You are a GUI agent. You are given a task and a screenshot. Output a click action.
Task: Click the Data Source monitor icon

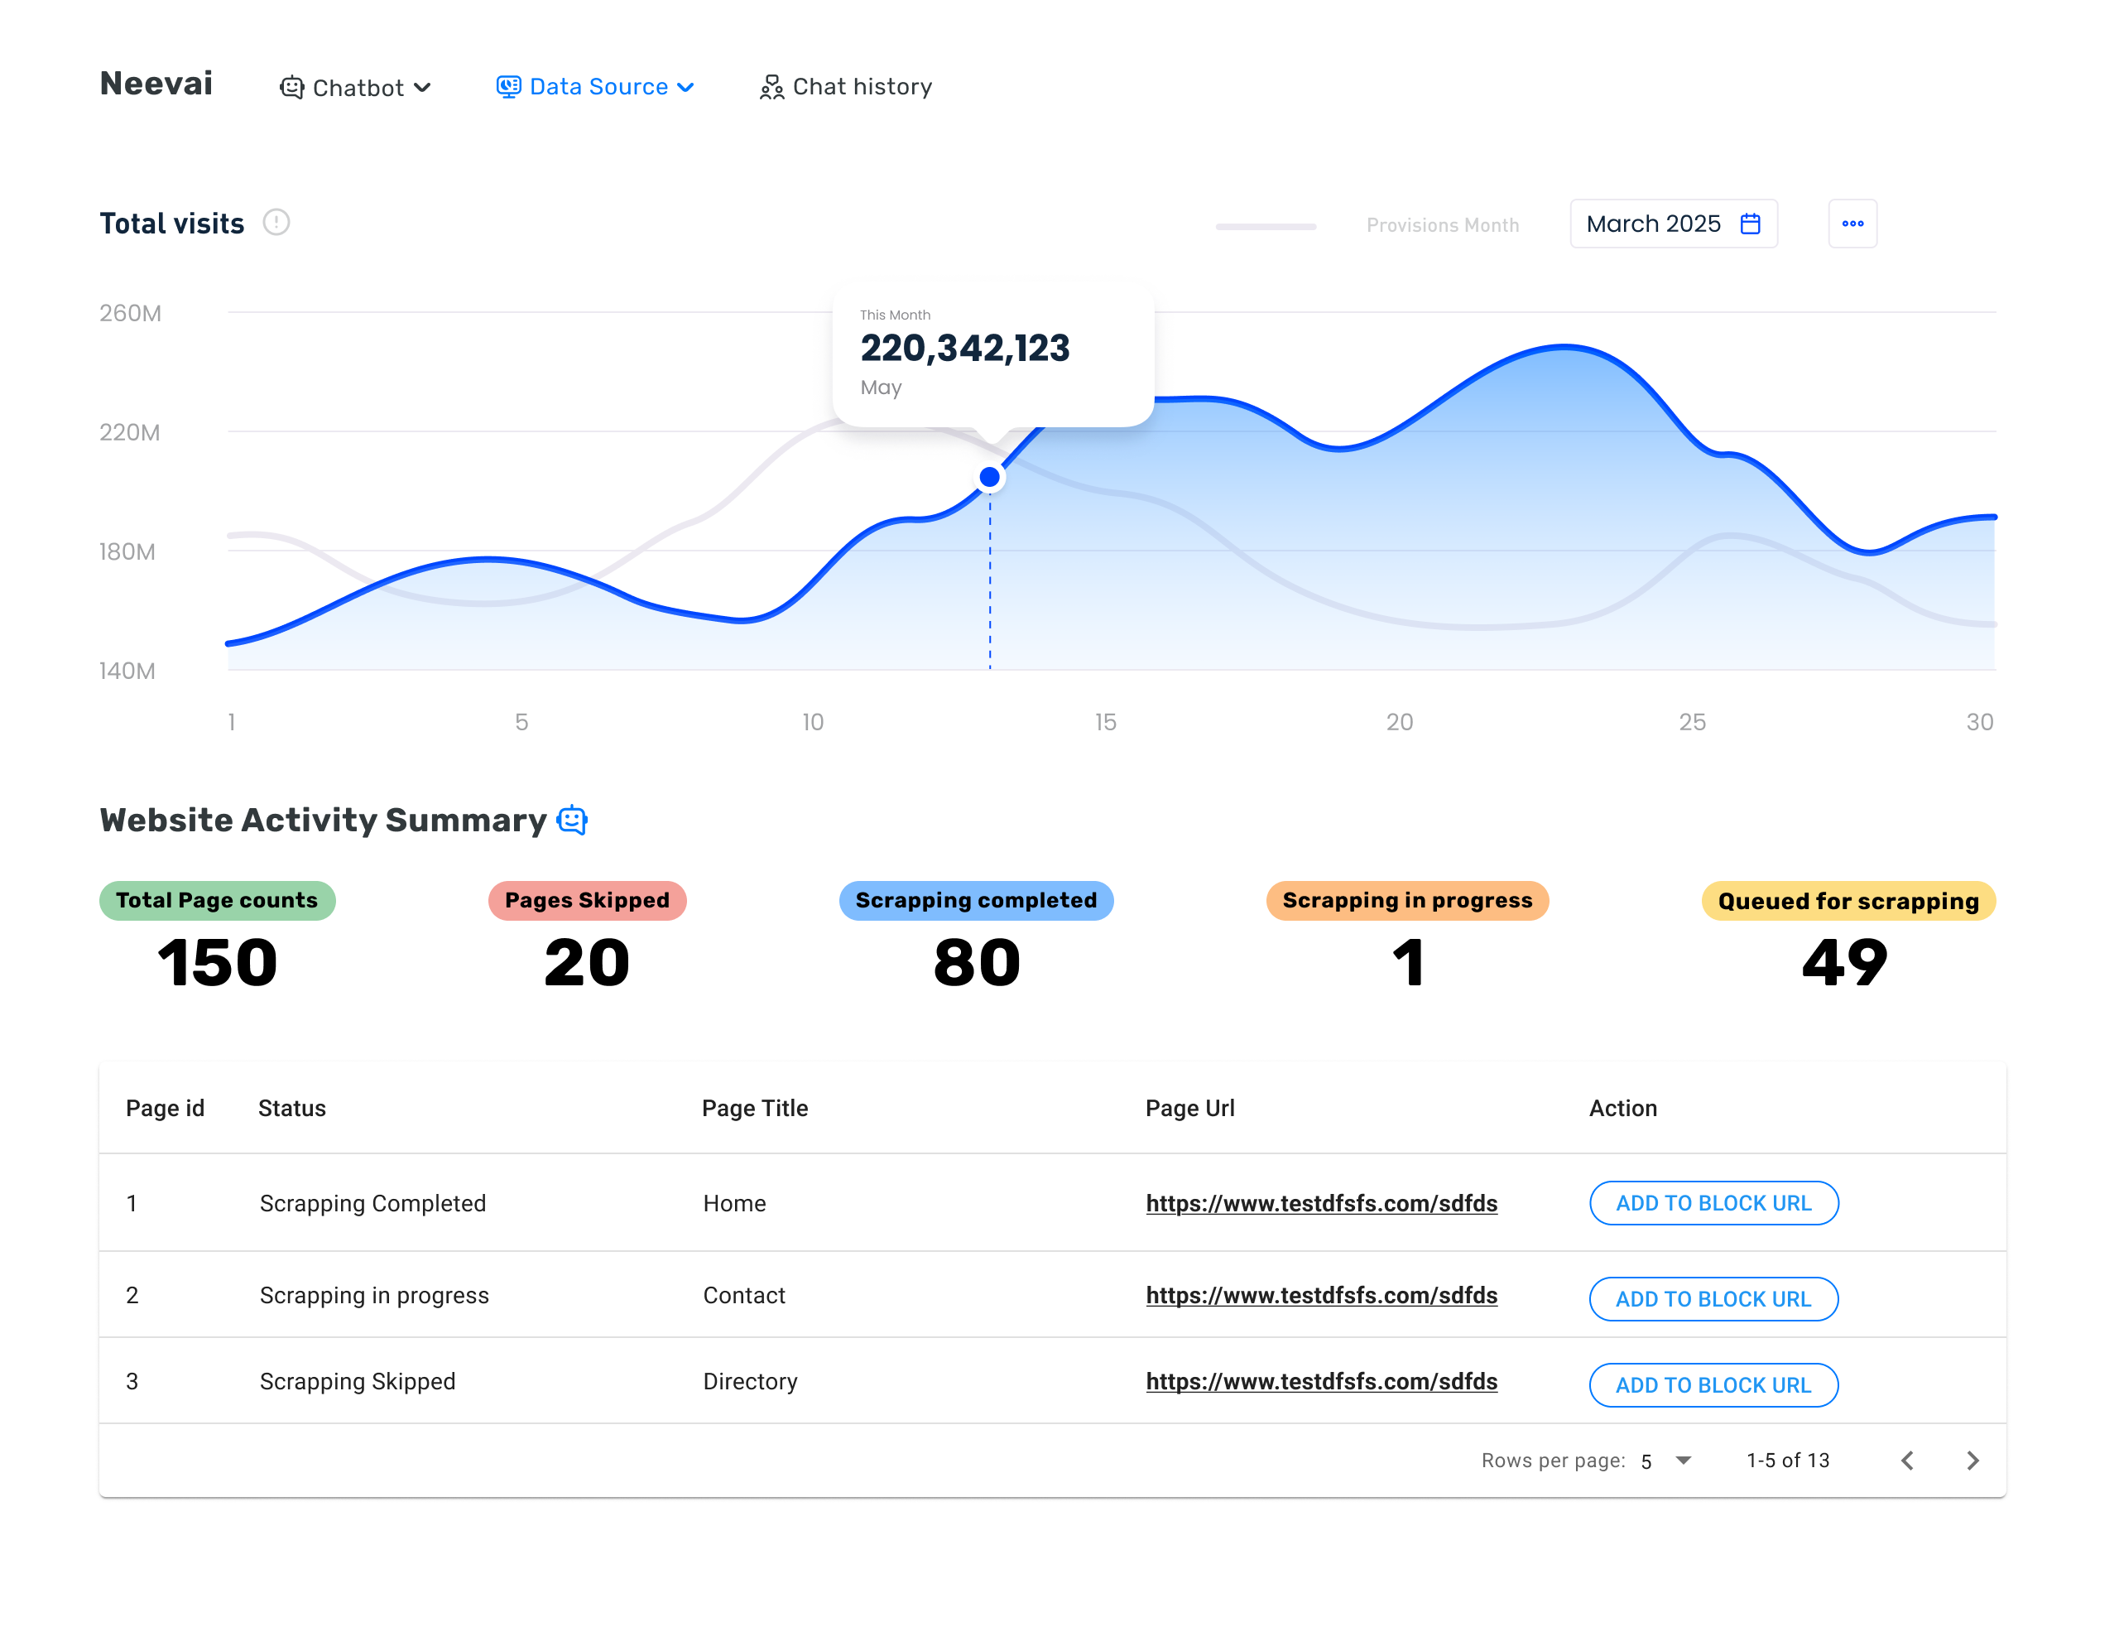tap(508, 86)
